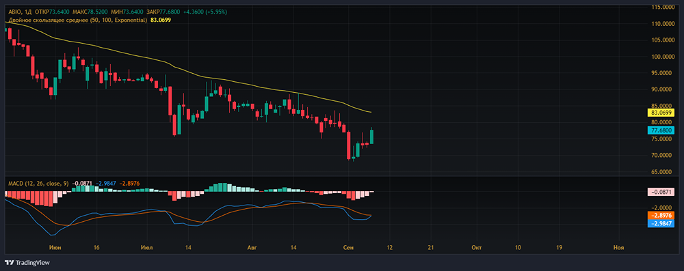Click the TradingView logo
The height and width of the screenshot is (271, 684).
[27, 263]
